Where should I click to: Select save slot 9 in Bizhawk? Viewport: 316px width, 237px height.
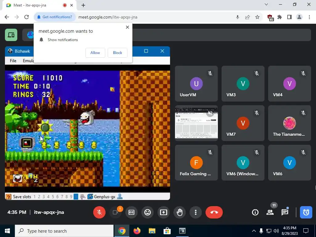[71, 197]
